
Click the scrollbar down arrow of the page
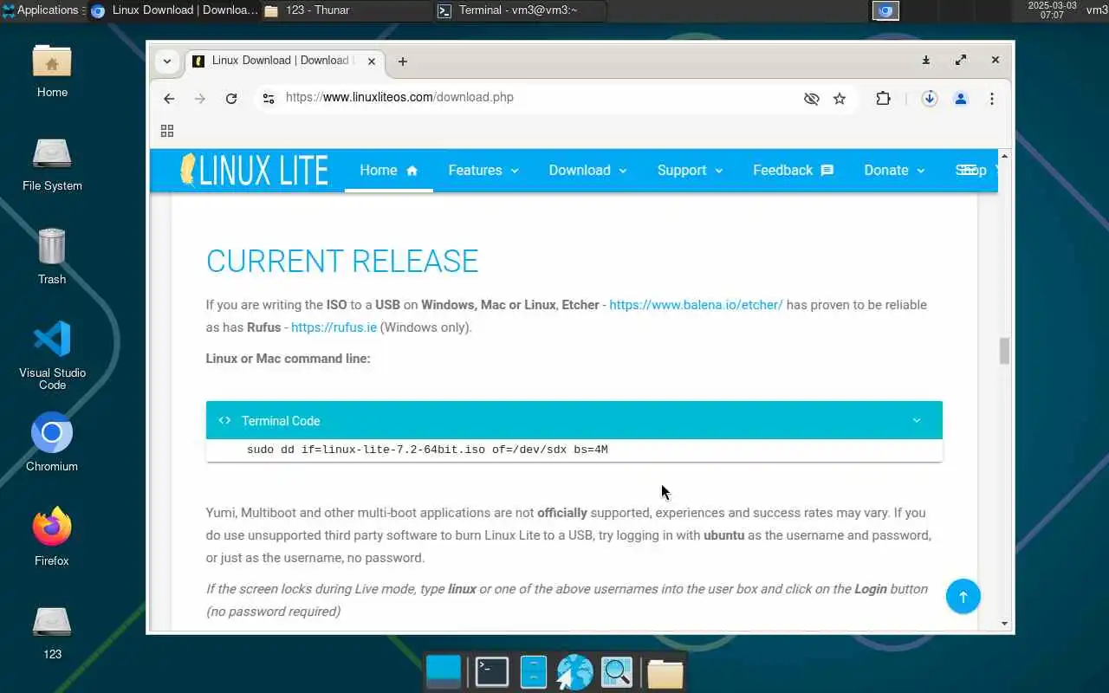[x=1005, y=623]
